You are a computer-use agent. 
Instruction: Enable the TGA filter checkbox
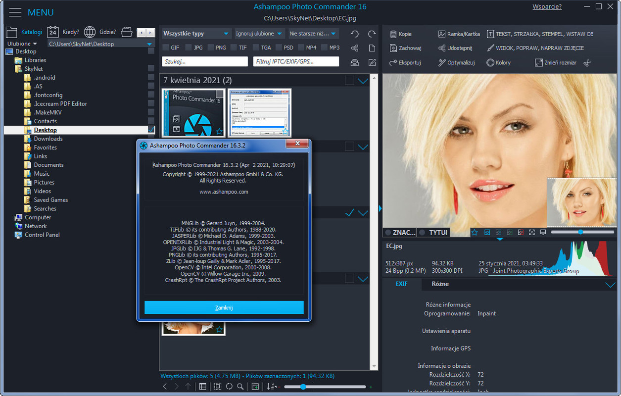tap(256, 48)
